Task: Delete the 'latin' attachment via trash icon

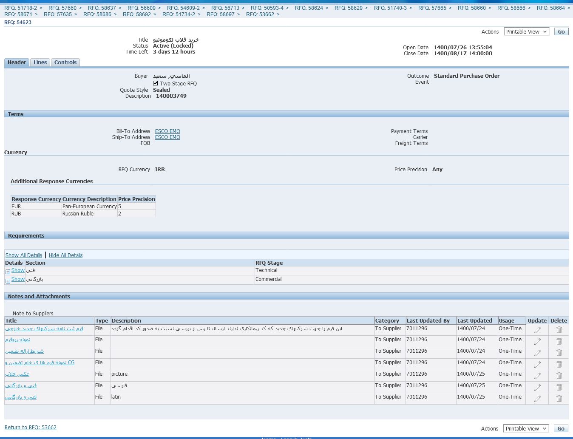Action: (559, 399)
